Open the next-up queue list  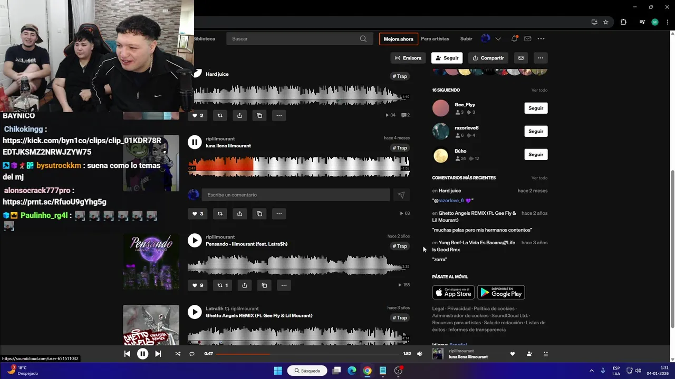point(546,354)
